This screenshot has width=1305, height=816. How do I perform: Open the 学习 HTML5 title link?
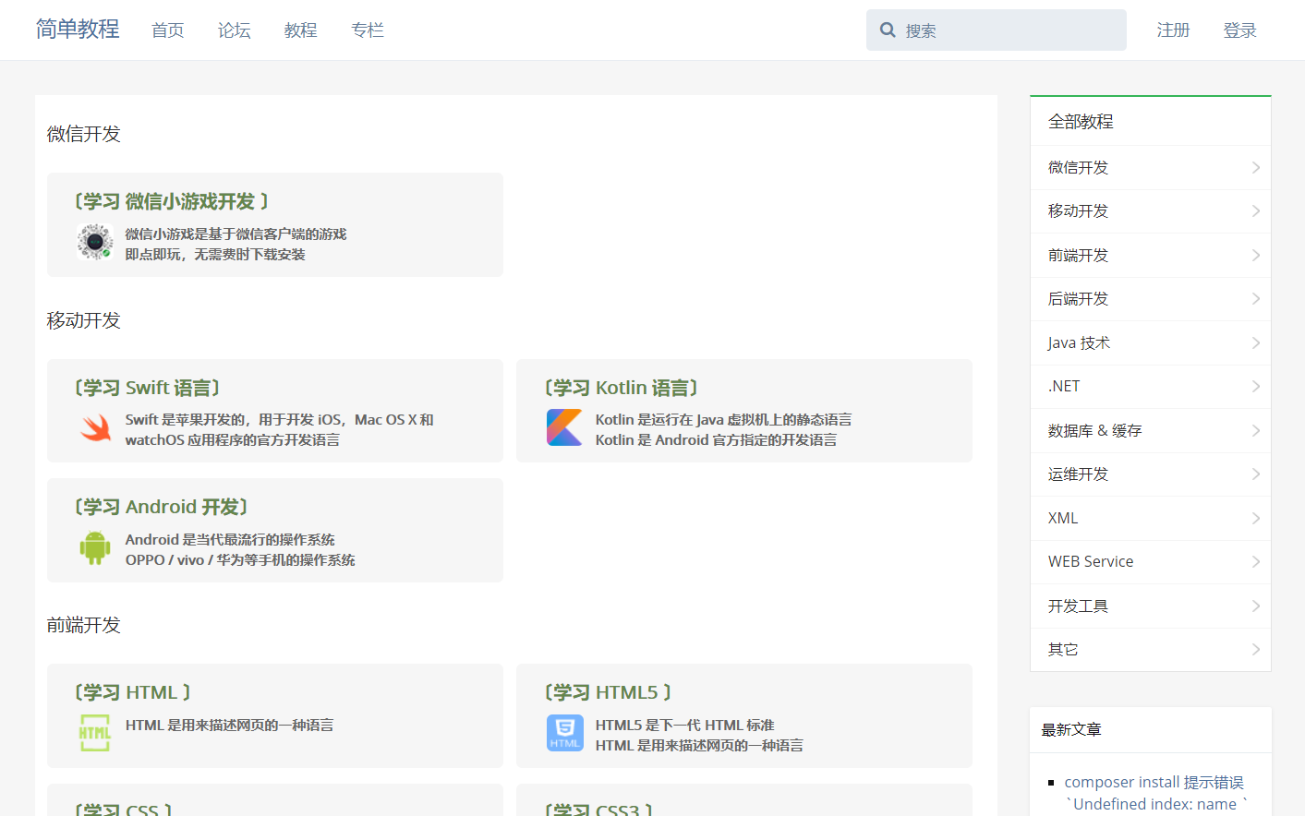608,692
